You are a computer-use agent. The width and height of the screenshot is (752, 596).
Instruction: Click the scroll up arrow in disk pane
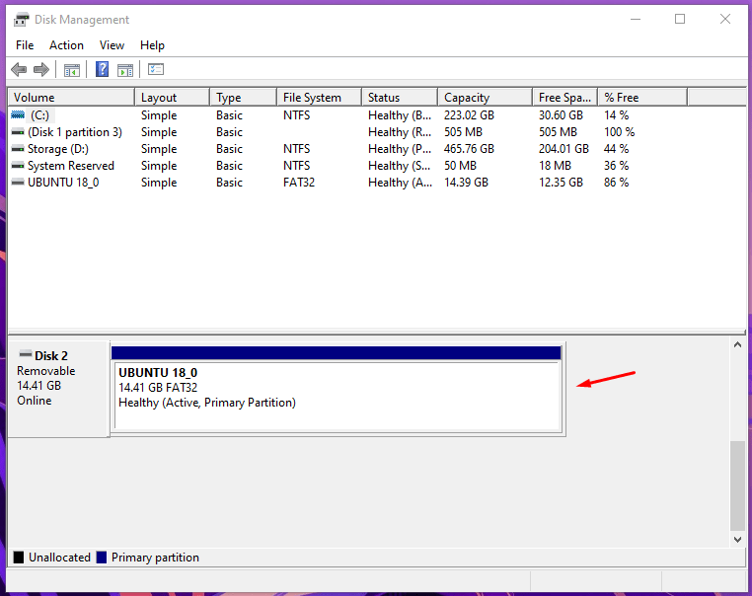[x=737, y=344]
